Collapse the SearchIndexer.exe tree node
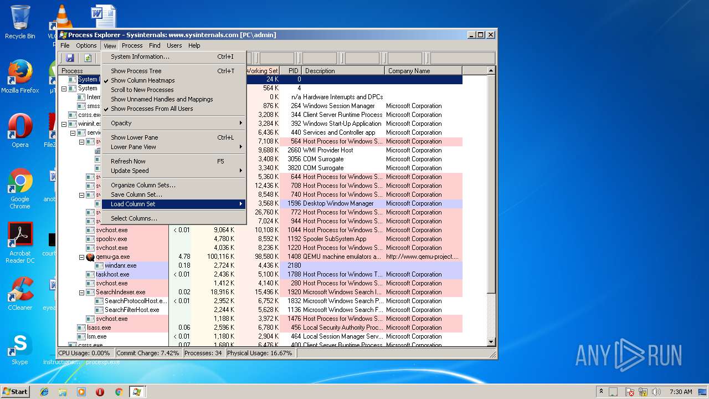 [x=81, y=293]
